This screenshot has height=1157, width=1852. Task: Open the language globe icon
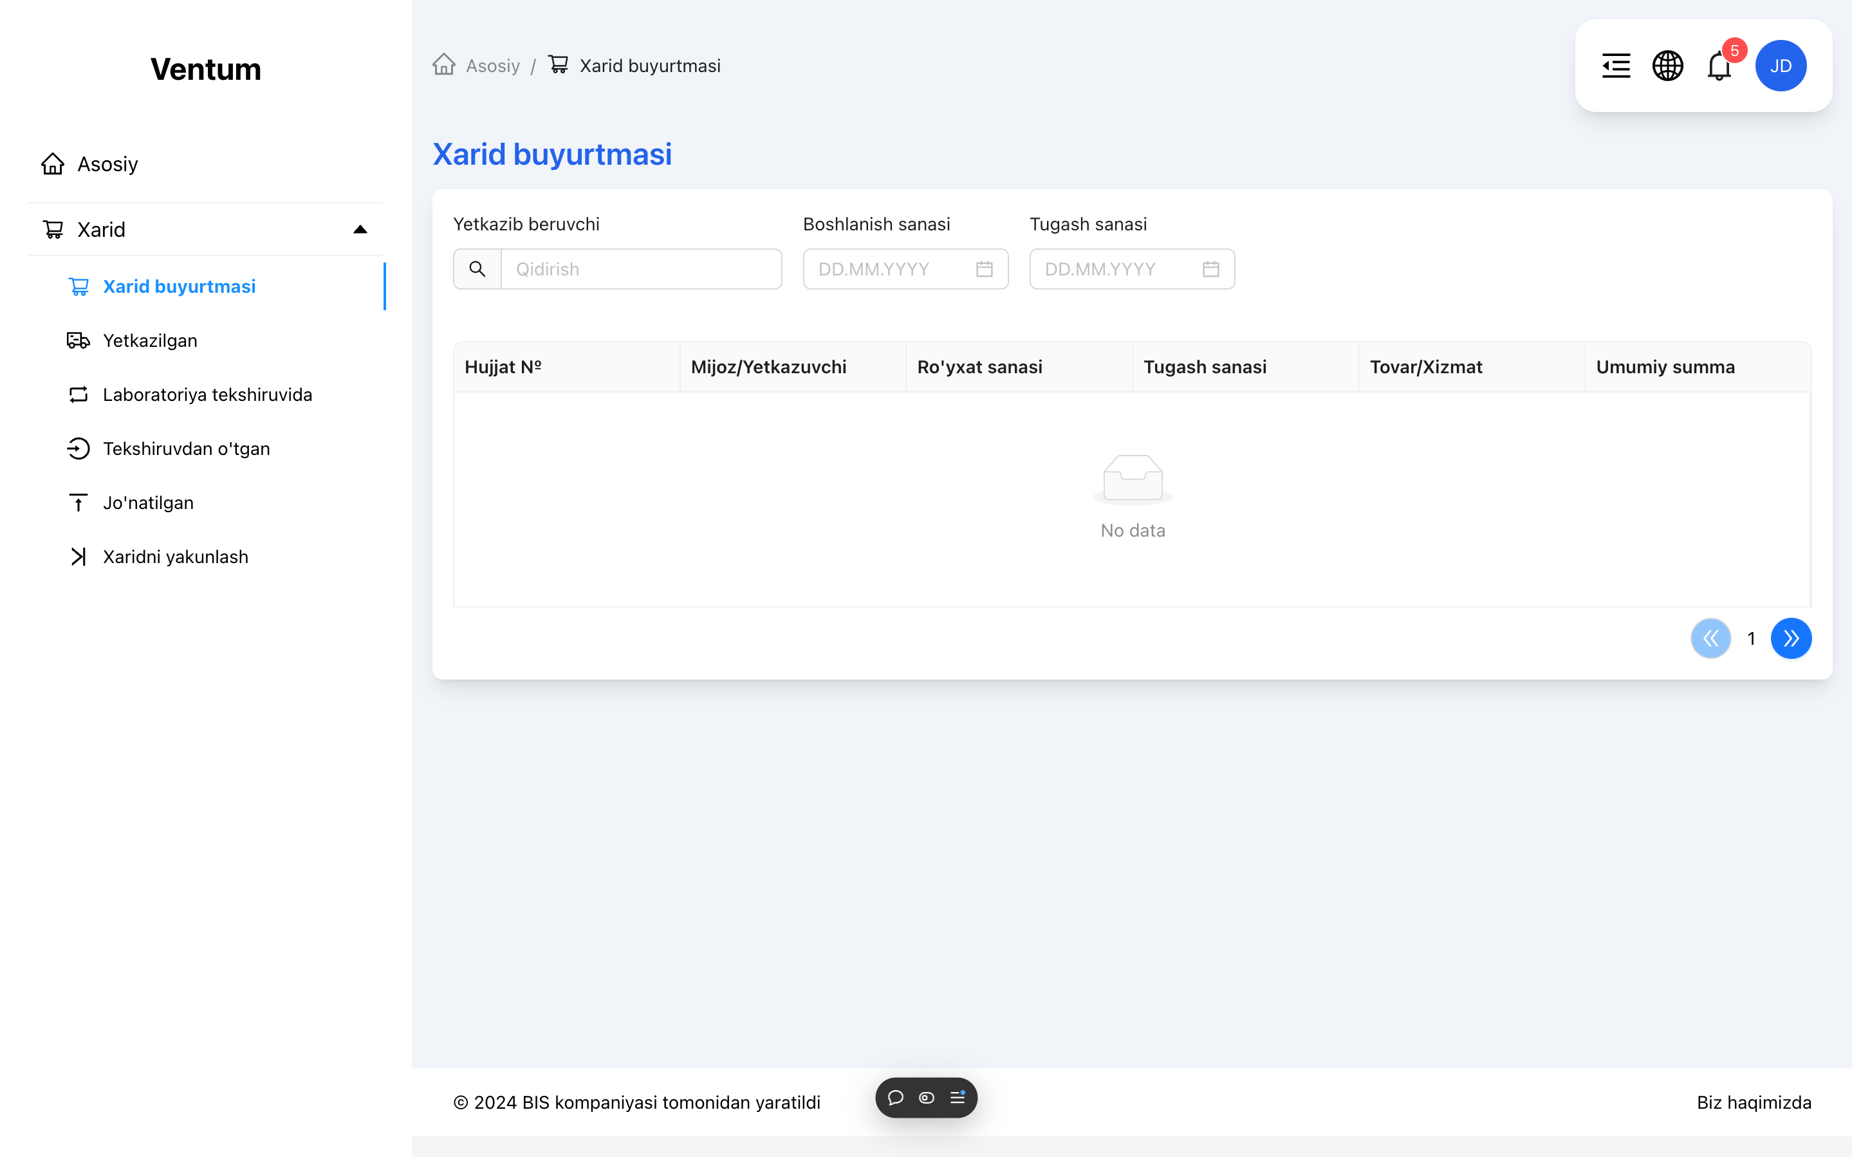[1667, 66]
